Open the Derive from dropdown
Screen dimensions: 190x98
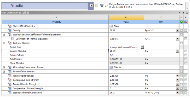pyautogui.click(x=142, y=47)
